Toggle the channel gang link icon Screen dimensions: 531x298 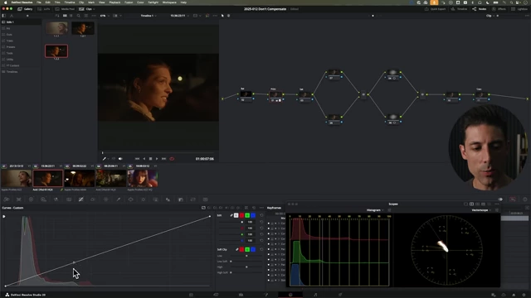point(231,215)
